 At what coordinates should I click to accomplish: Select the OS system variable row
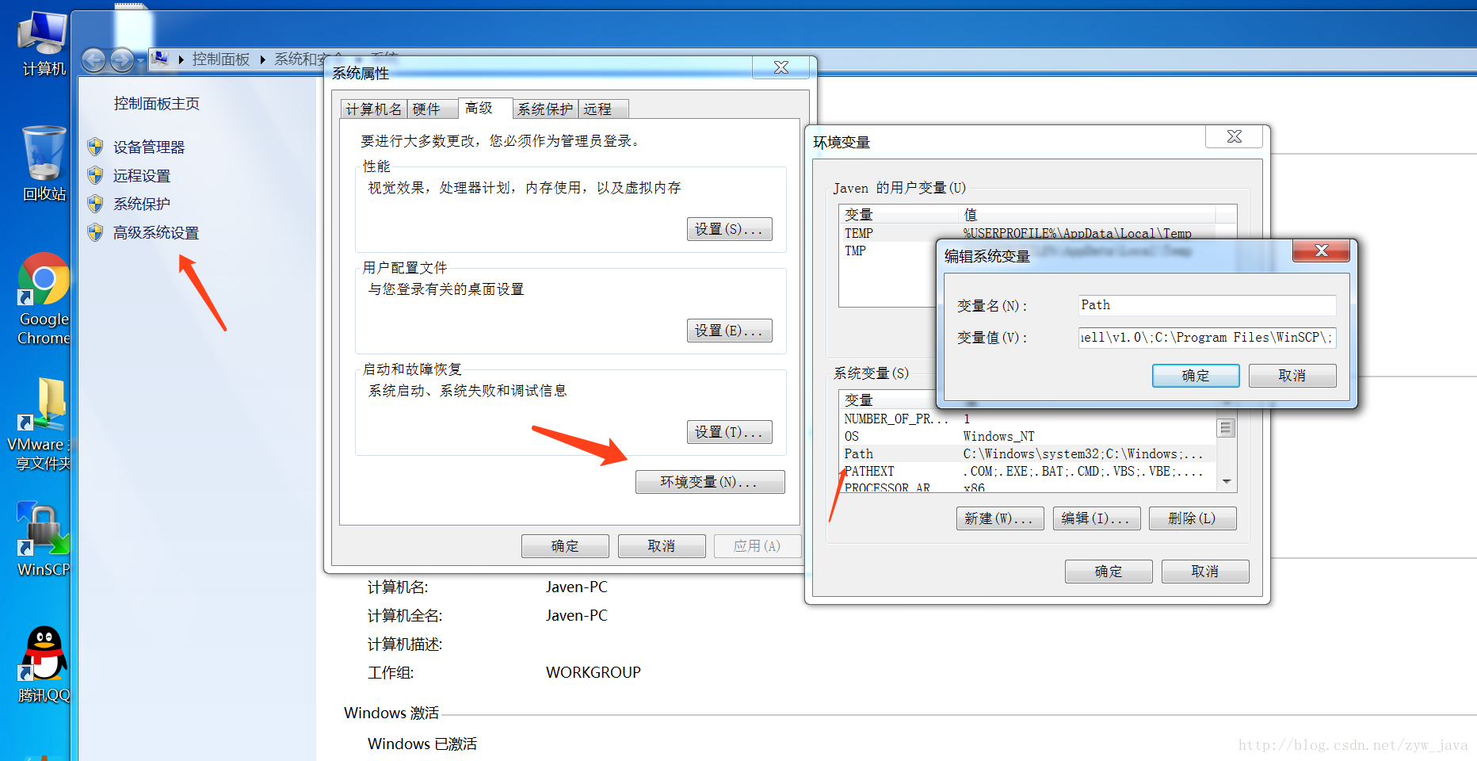pyautogui.click(x=1028, y=436)
